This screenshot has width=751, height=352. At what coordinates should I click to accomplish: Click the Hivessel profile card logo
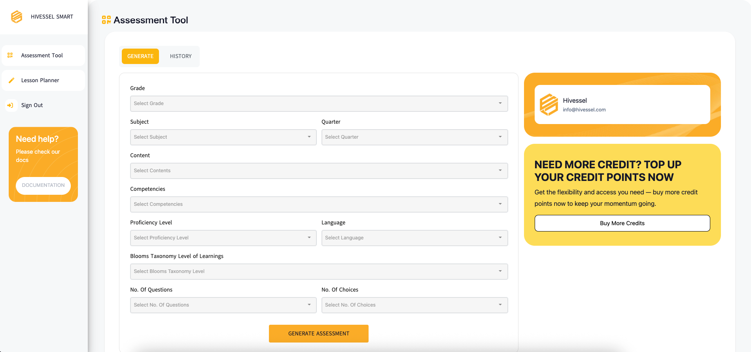coord(549,105)
